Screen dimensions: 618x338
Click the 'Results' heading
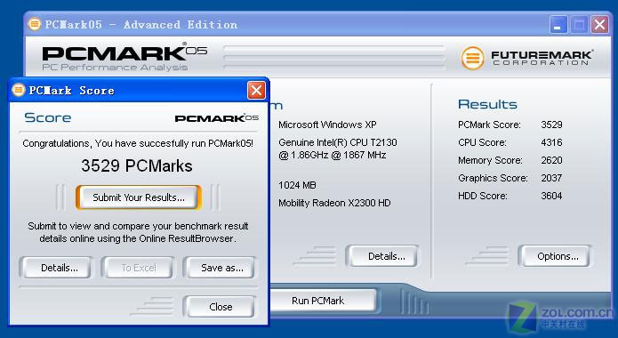487,104
